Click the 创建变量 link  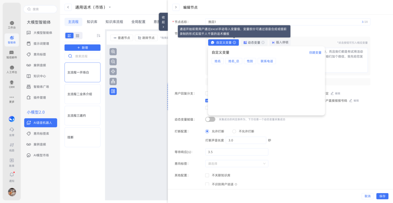pos(315,53)
